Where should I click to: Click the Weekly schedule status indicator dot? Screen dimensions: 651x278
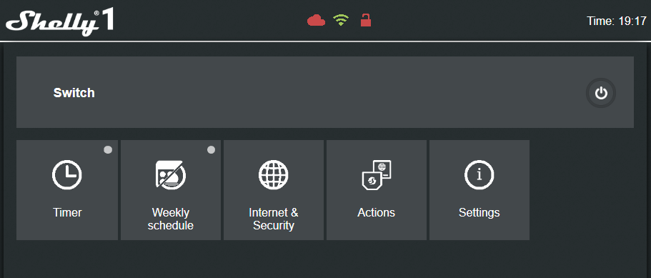tap(211, 150)
